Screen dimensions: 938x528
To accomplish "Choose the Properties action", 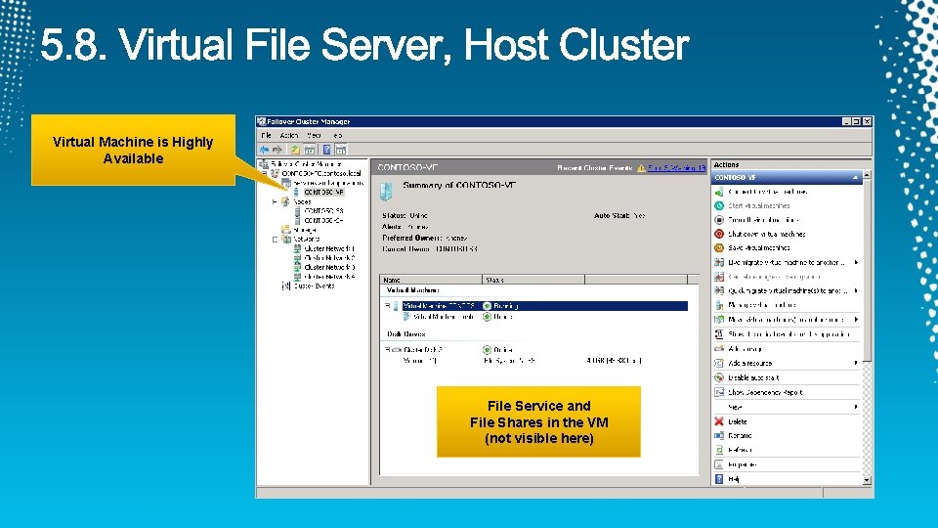I will coord(742,463).
